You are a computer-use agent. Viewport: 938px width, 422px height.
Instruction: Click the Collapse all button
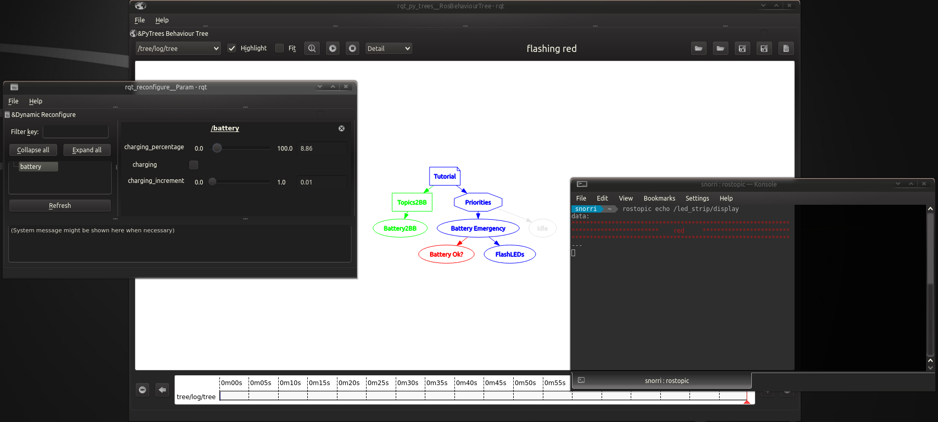(33, 150)
